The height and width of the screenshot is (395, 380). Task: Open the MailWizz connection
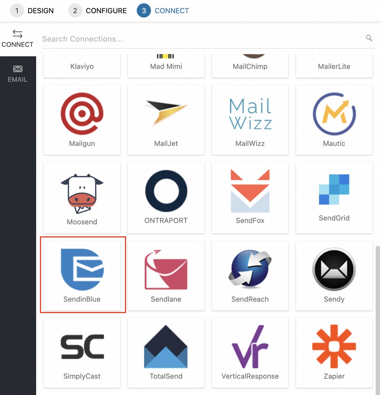pyautogui.click(x=250, y=120)
